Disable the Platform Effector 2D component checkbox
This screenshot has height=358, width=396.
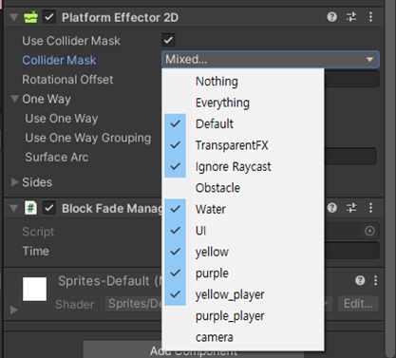[49, 17]
